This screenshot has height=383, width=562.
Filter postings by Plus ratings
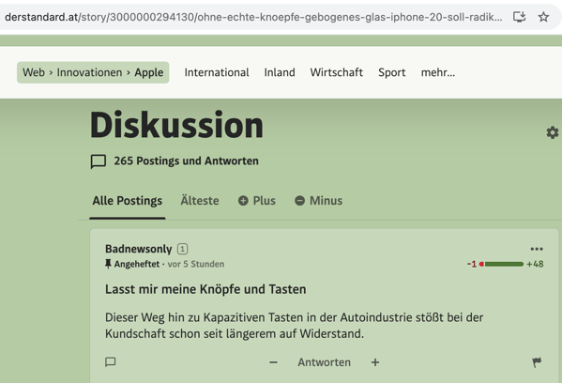coord(257,201)
